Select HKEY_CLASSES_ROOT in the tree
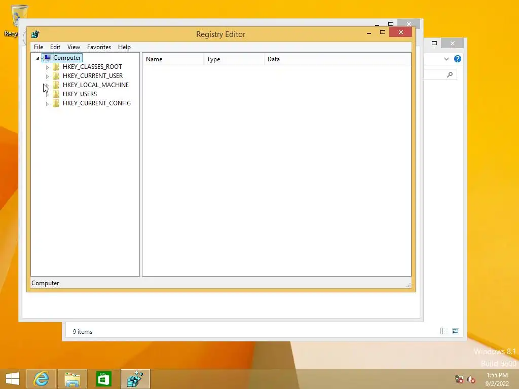Viewport: 519px width, 389px height. pyautogui.click(x=92, y=66)
